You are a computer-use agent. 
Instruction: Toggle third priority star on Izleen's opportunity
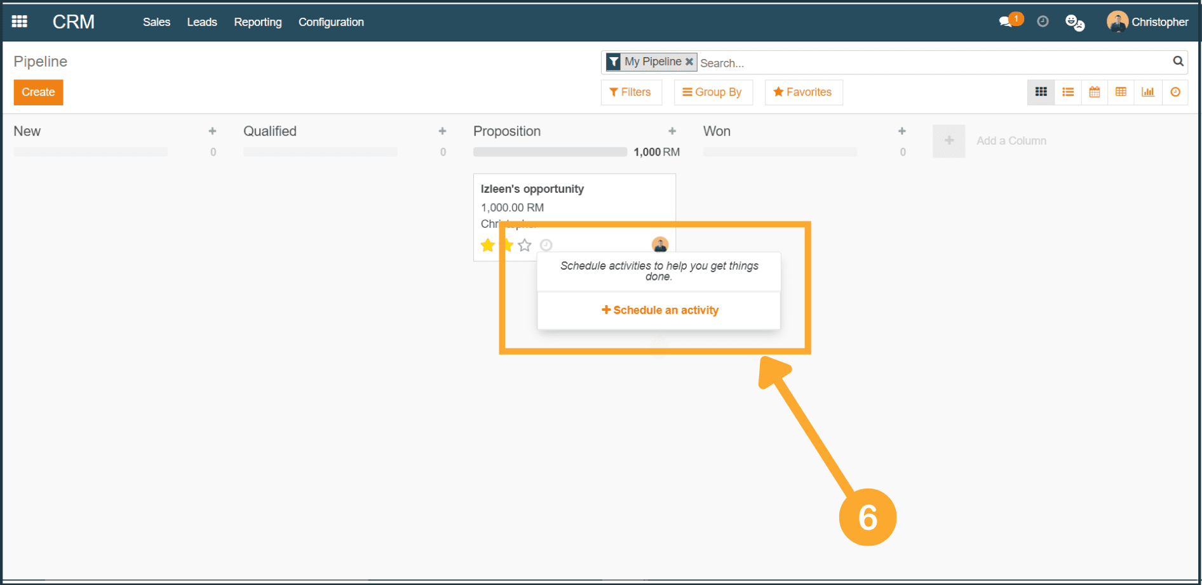pos(525,246)
